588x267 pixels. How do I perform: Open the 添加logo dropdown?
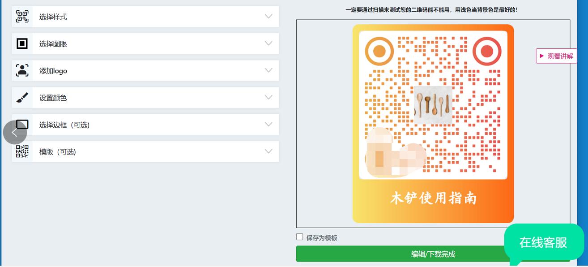268,70
